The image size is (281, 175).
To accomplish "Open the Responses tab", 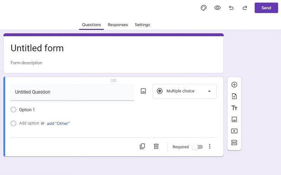I will 118,24.
